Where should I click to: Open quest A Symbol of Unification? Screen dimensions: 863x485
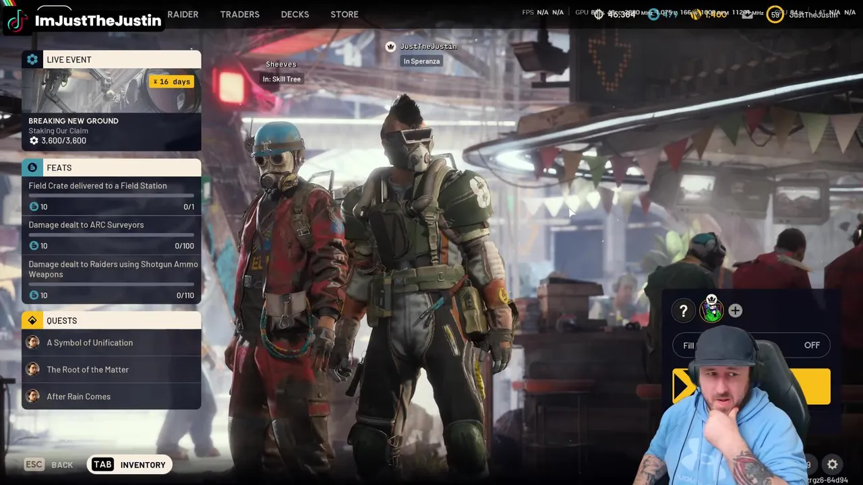tap(111, 343)
